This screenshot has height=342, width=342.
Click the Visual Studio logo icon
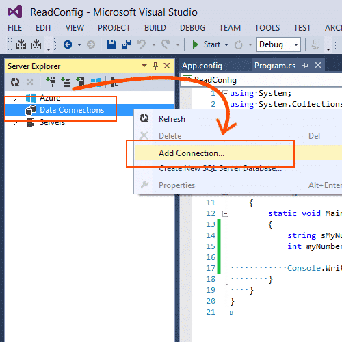tap(15, 12)
